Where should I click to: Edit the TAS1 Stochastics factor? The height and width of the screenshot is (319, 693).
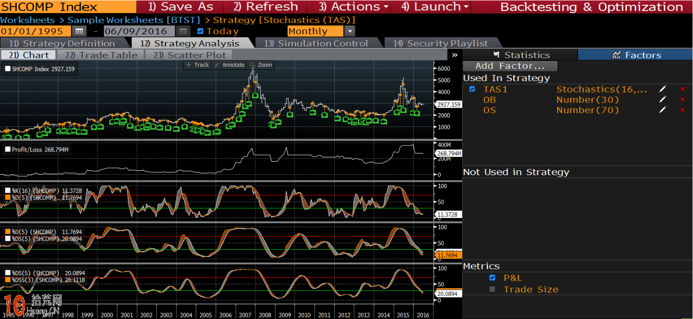(663, 89)
